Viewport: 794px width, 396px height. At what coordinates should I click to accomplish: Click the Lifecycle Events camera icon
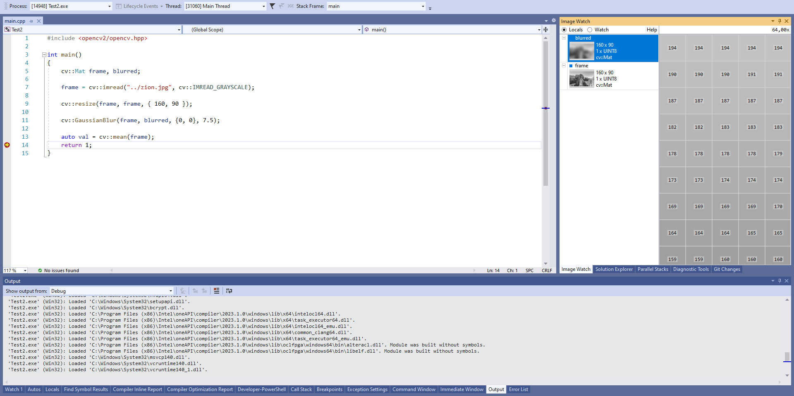tap(119, 6)
